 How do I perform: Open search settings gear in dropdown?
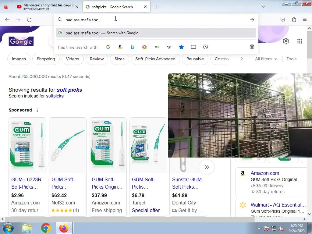[x=252, y=47]
